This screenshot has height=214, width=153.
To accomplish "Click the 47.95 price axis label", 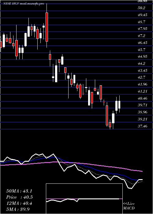I will tap(143, 29).
